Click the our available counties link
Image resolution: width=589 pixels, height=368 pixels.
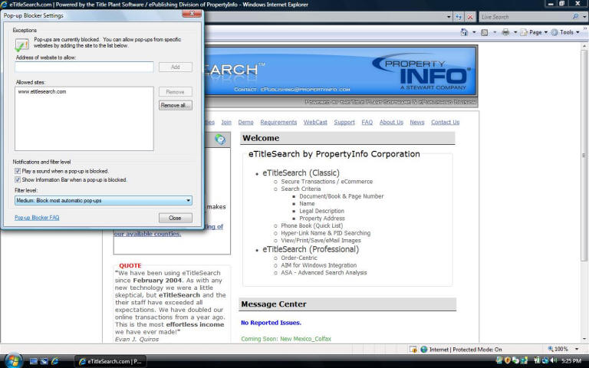point(147,234)
